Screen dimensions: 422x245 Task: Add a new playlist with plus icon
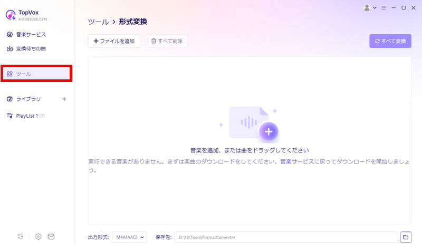tap(64, 99)
